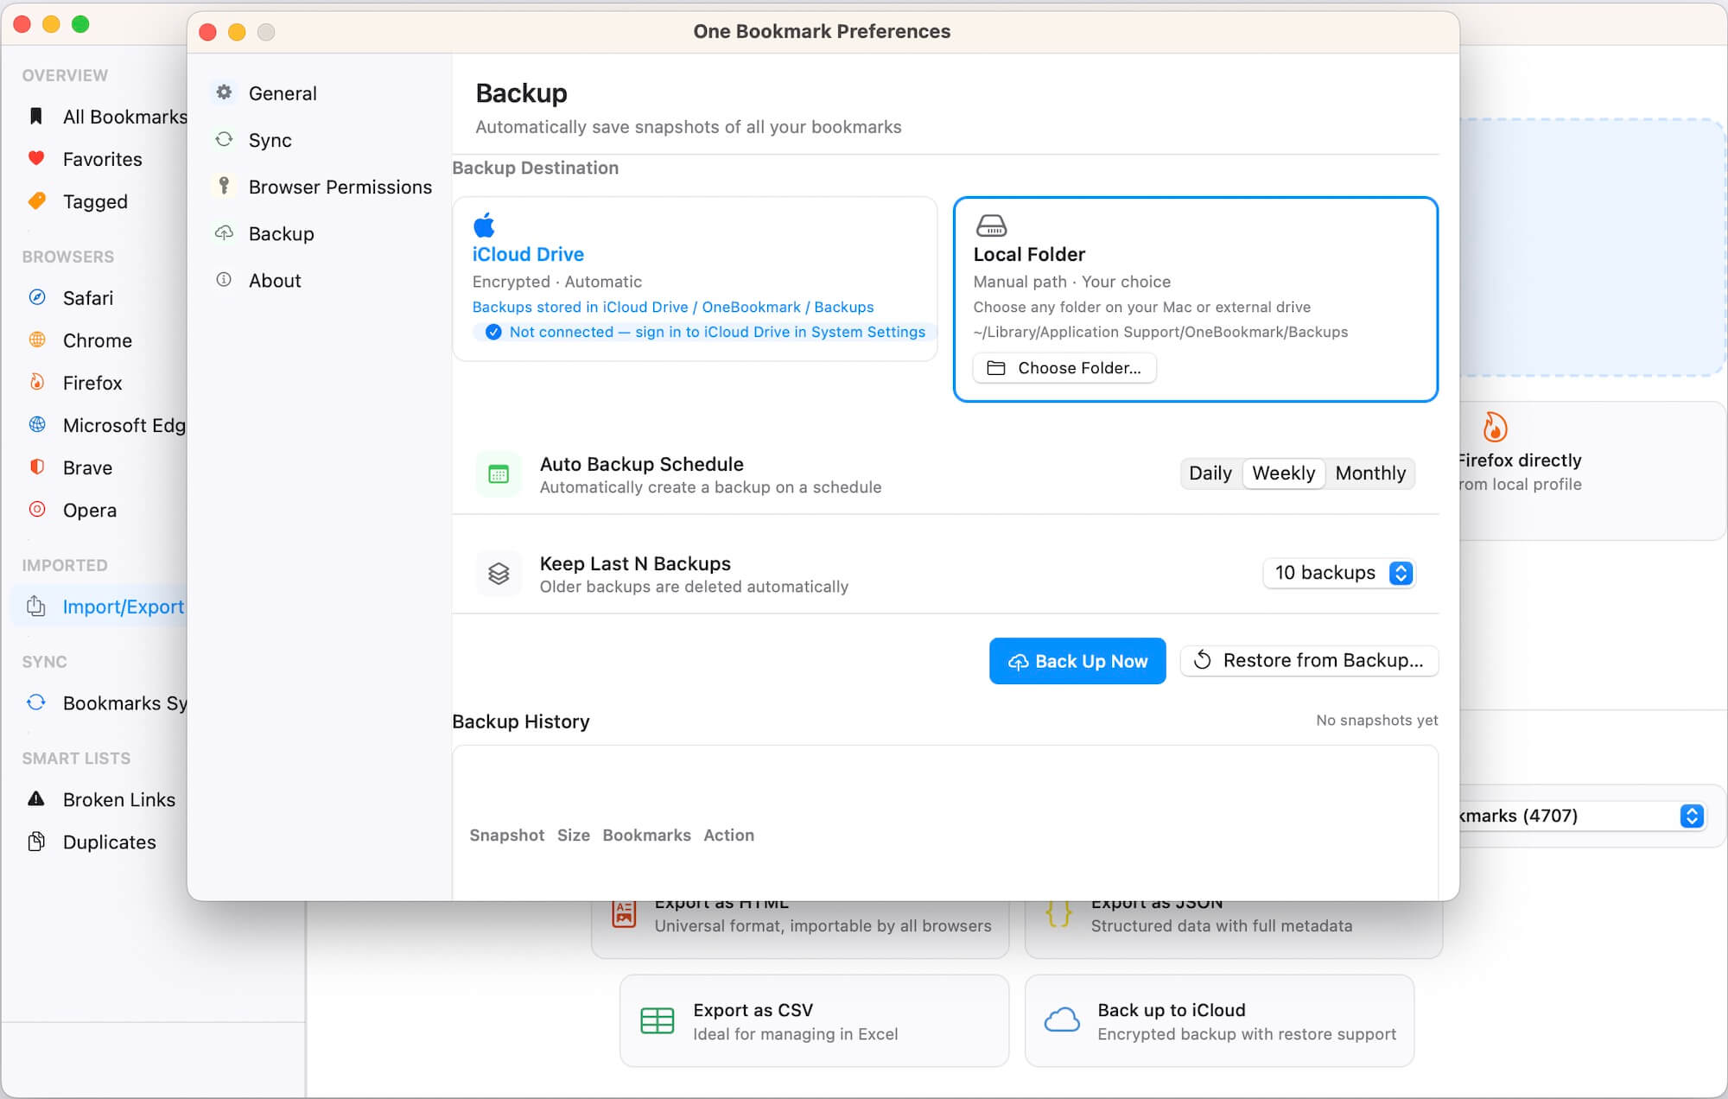Click the orange tag icon beside Tagged
Viewport: 1728px width, 1099px height.
click(36, 200)
